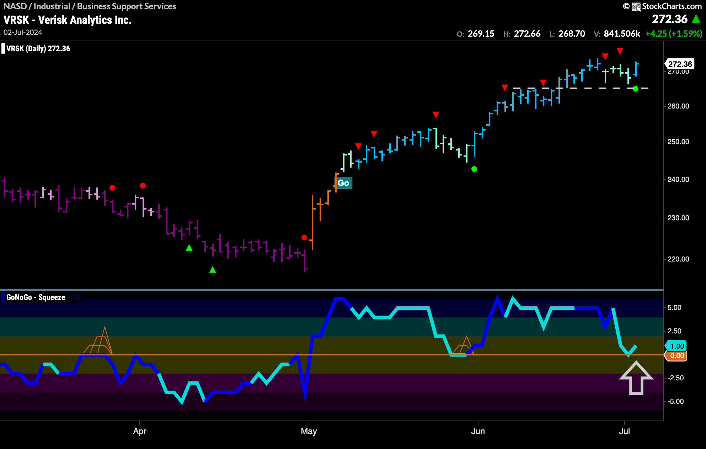Click the 'StockCharts.com' text link
This screenshot has width=706, height=449.
[x=672, y=6]
